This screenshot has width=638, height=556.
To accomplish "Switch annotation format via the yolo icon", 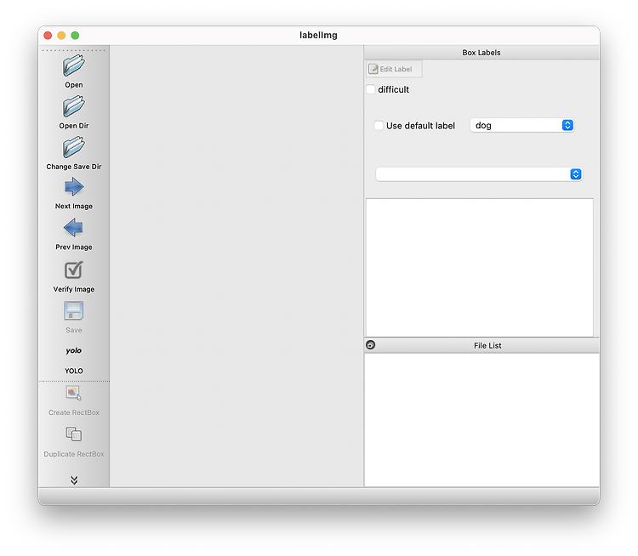I will [x=74, y=350].
